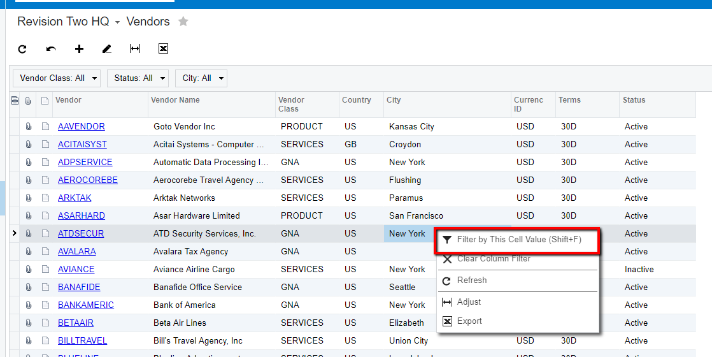Open note icon for AAVENDOR row
This screenshot has width=712, height=357.
coord(45,126)
